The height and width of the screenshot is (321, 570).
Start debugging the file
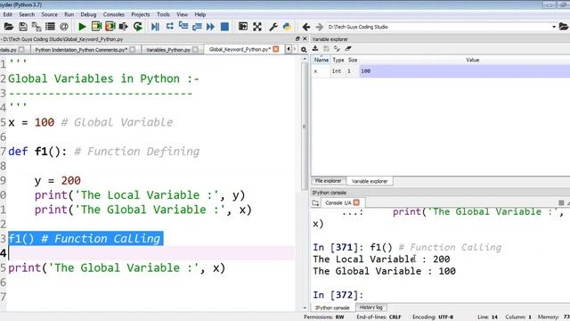click(155, 27)
